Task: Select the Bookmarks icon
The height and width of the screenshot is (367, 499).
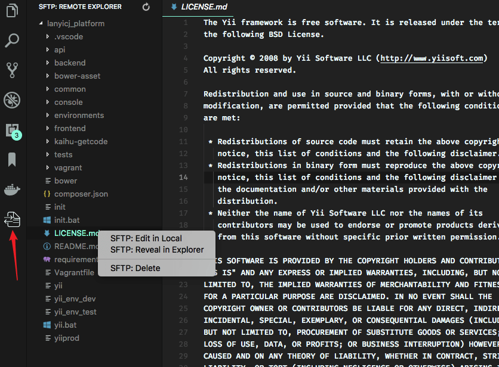Action: (13, 160)
